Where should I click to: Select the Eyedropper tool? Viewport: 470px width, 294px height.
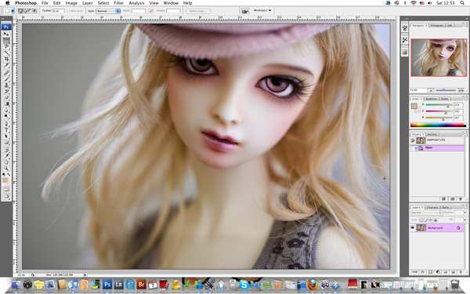click(6, 156)
